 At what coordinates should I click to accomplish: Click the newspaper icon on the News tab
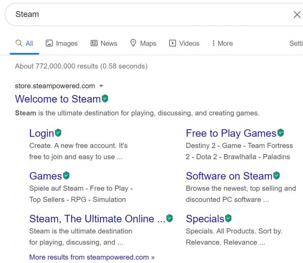coord(94,43)
